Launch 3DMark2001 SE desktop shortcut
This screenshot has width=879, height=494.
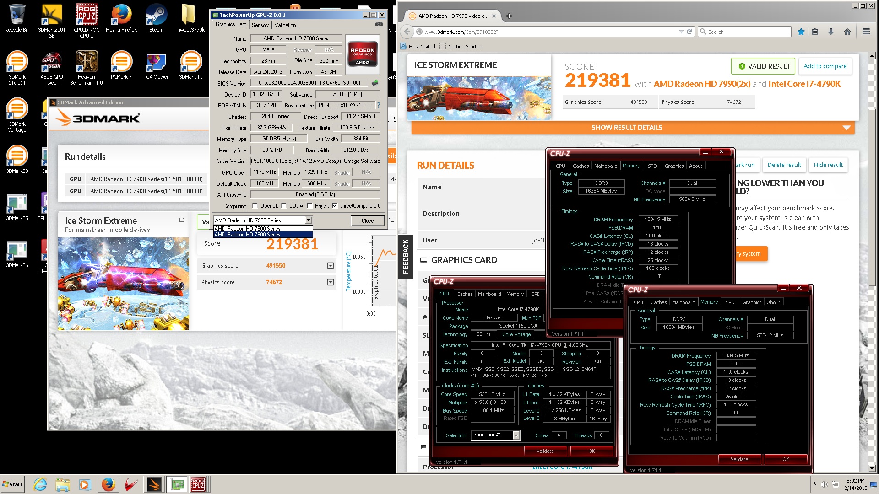52,21
